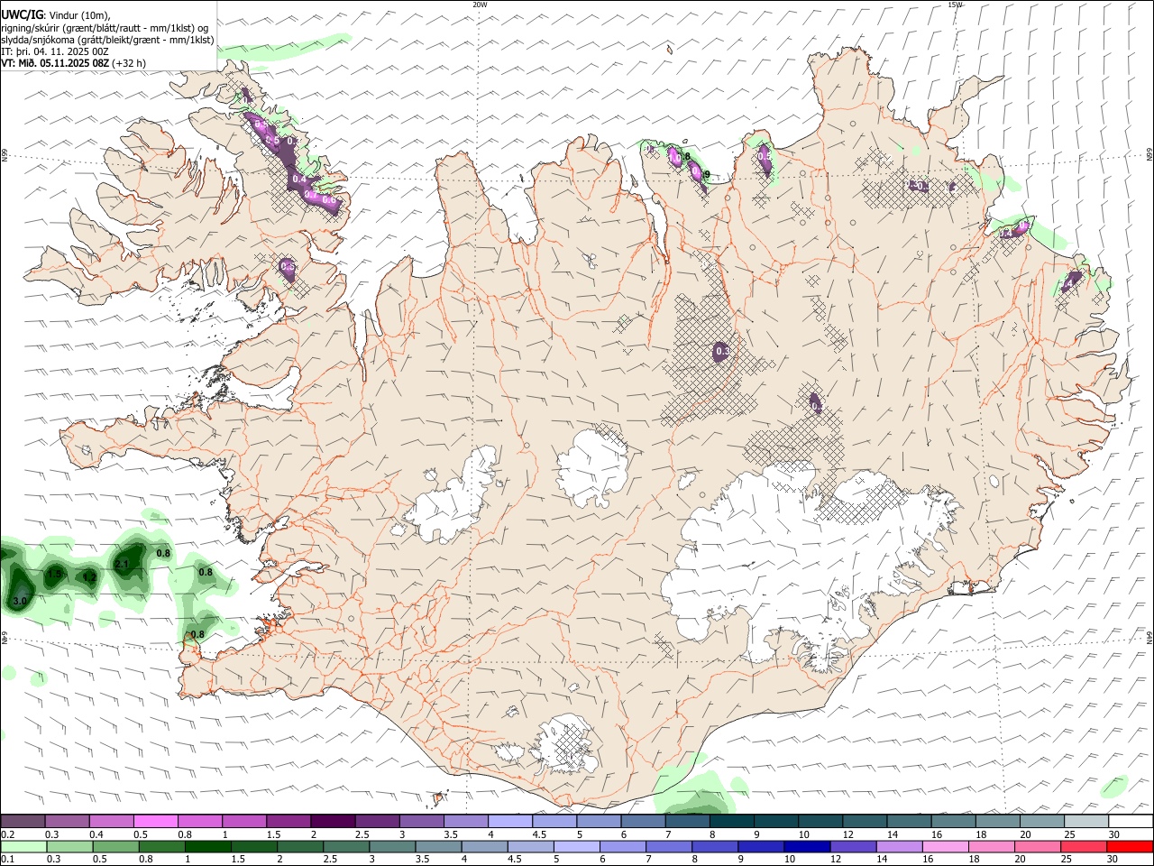Click the '2.5' tick label on upper scale
1154x866 pixels.
[362, 834]
